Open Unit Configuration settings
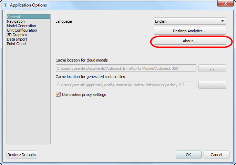The width and height of the screenshot is (236, 165). click(22, 30)
